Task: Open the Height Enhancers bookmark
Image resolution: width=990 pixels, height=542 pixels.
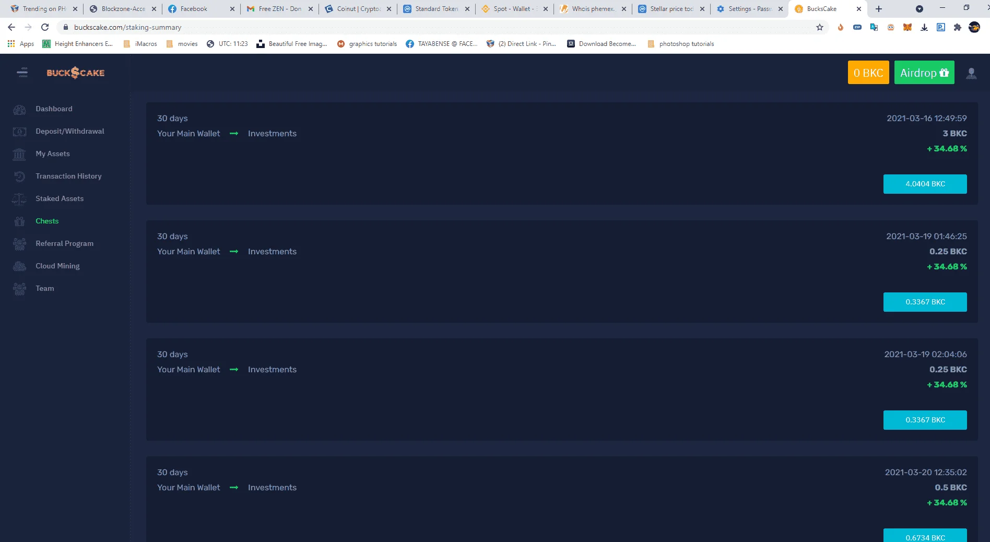Action: (78, 44)
